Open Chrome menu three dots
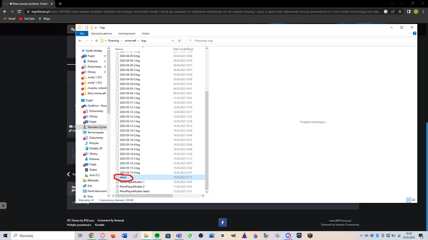Image resolution: width=428 pixels, height=240 pixels. (x=423, y=12)
